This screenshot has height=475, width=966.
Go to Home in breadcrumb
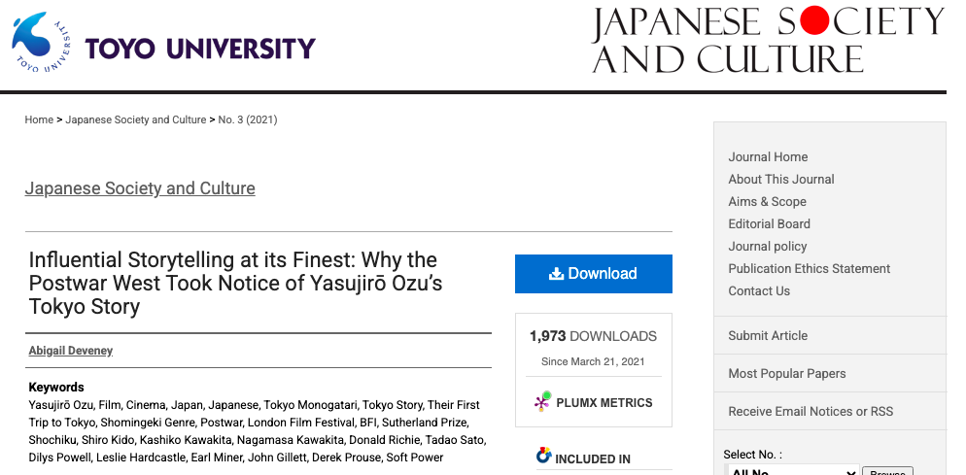tap(39, 119)
